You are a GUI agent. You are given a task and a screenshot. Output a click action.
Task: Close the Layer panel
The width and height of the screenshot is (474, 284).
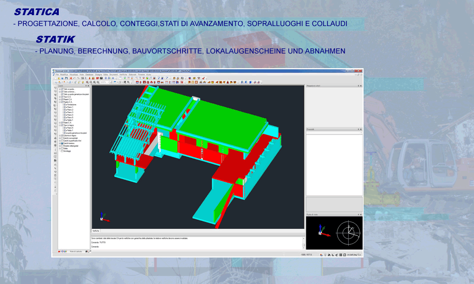[x=89, y=86]
